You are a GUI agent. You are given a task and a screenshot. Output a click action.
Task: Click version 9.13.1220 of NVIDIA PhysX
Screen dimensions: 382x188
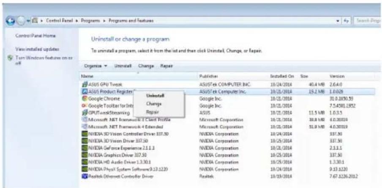[x=339, y=169]
